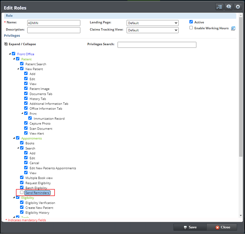Tick the Enable Working Hours checkbox
Viewport: 245px width, 234px height.
pos(191,28)
